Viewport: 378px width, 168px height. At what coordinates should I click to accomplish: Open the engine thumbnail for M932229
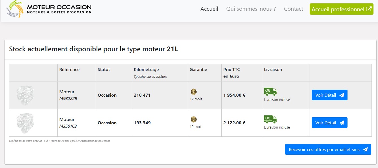(x=25, y=95)
